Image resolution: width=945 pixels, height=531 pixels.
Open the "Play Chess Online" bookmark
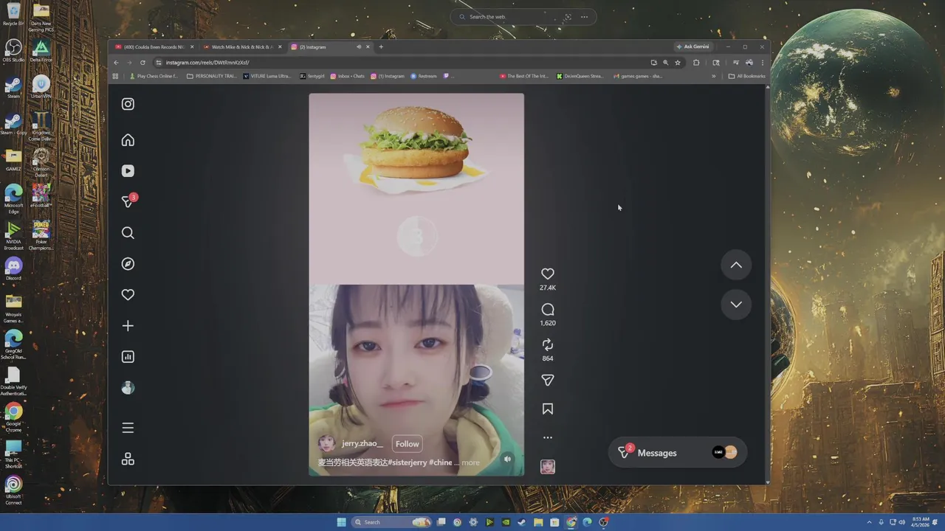coord(154,76)
